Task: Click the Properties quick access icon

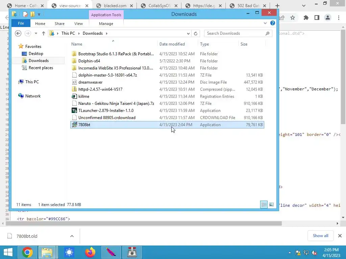Action: click(25, 14)
